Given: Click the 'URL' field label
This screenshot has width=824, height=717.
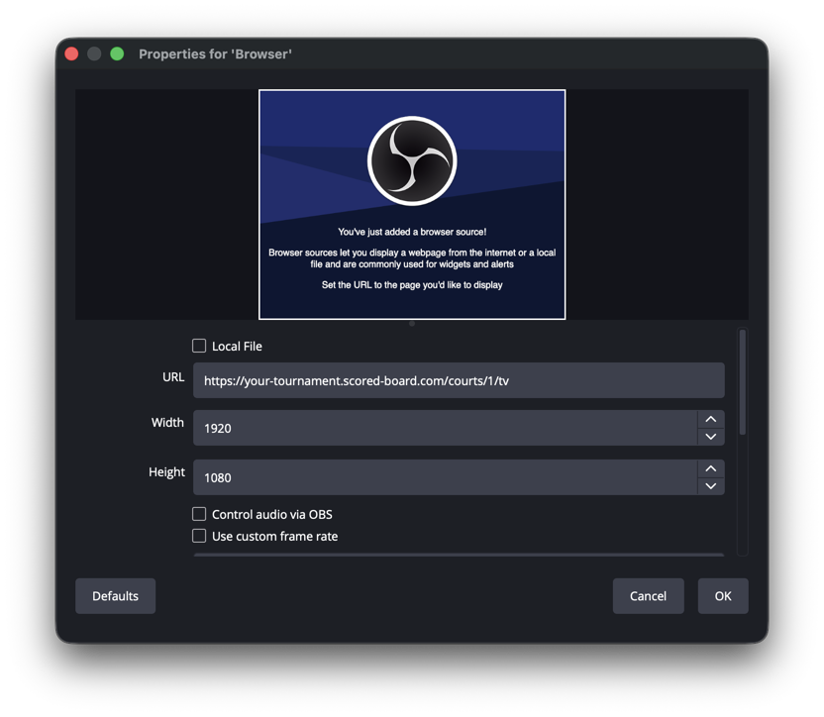Looking at the screenshot, I should pyautogui.click(x=173, y=377).
